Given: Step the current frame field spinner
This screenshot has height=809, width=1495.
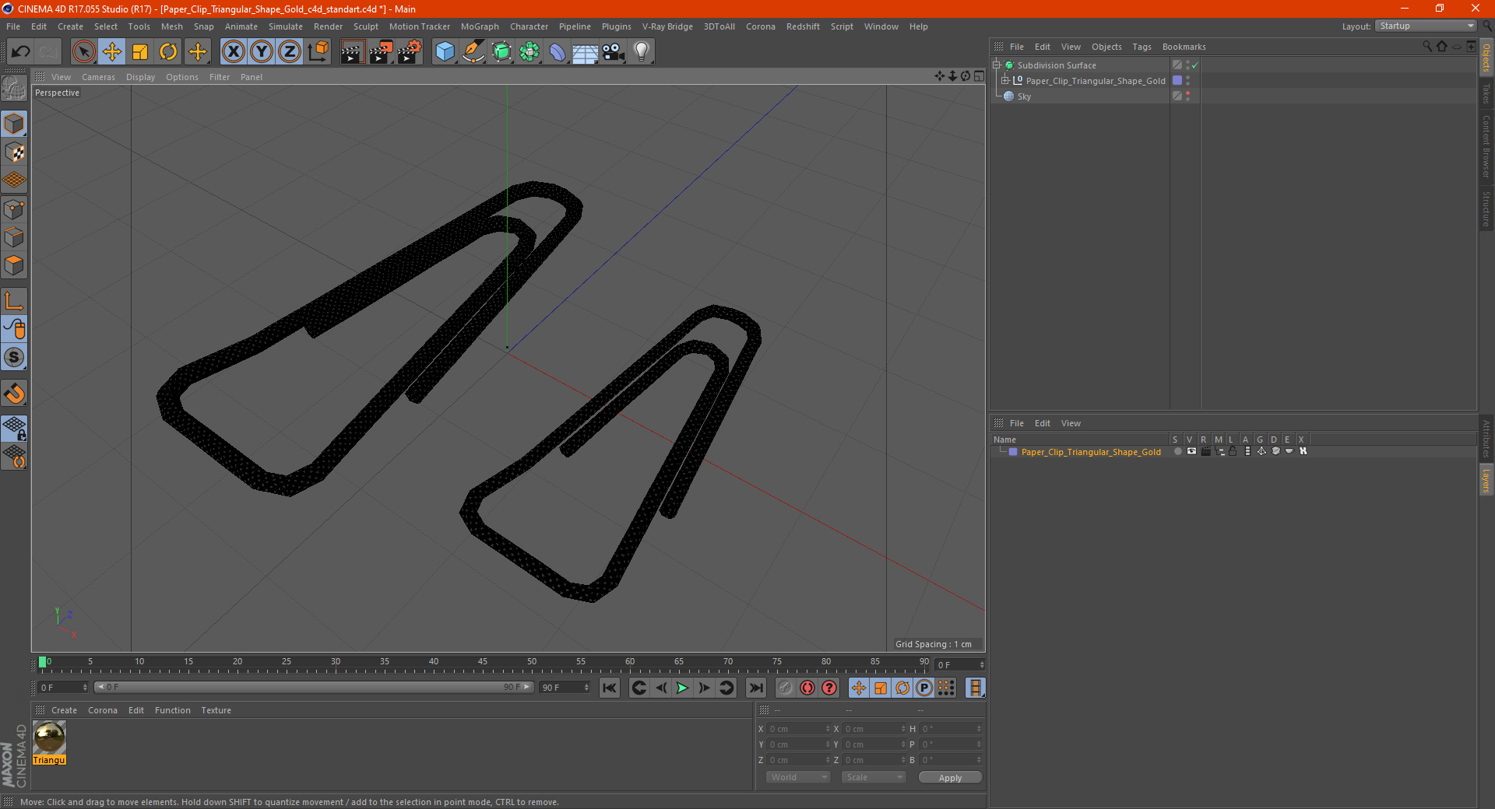Looking at the screenshot, I should click(982, 665).
